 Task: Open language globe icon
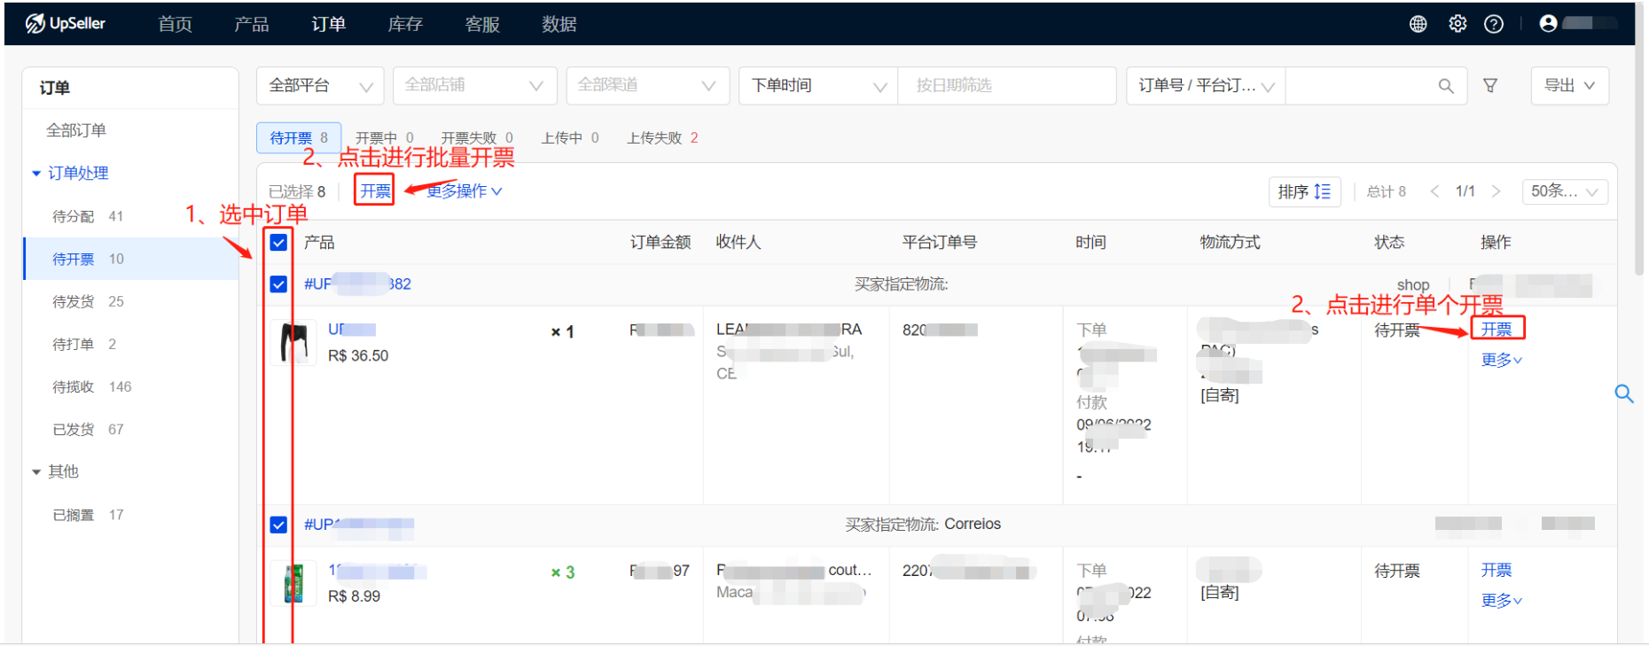(1418, 24)
